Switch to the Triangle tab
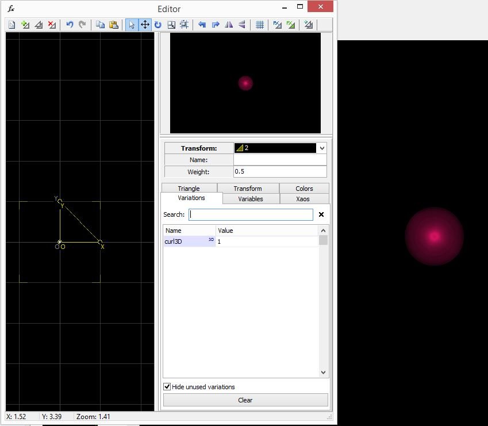The height and width of the screenshot is (426, 488). tap(189, 188)
